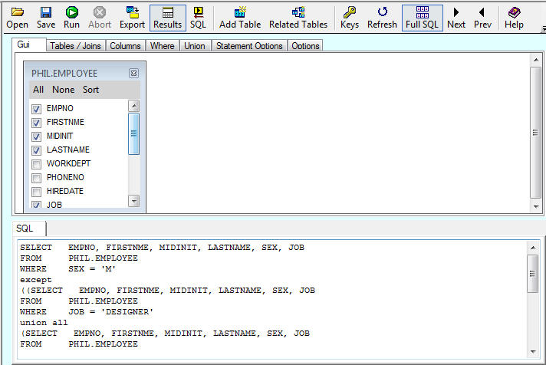
Task: Uncheck the FIRSTNME column checkbox
Action: coord(37,123)
